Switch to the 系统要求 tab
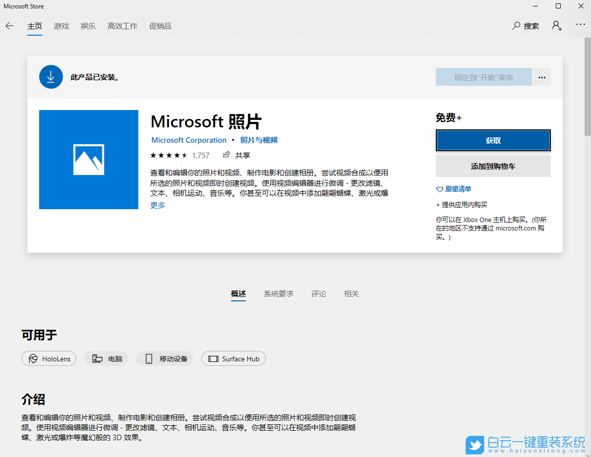The height and width of the screenshot is (457, 591). click(x=279, y=293)
